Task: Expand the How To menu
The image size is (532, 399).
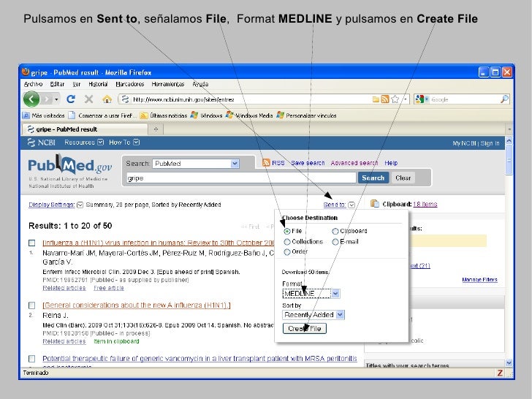Action: coord(123,142)
